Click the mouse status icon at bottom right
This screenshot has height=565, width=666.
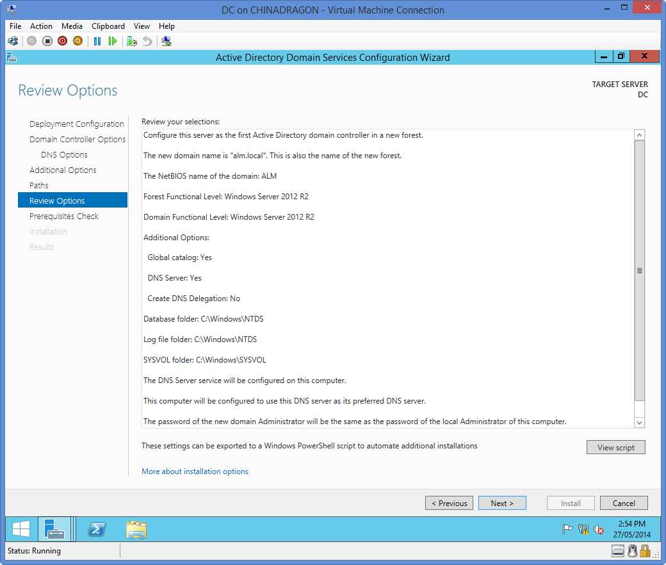point(633,551)
